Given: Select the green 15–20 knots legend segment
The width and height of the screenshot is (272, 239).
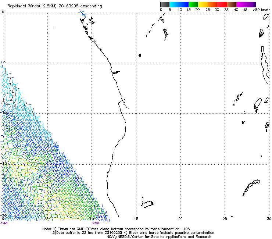Looking at the screenshot, I should click(x=193, y=4).
